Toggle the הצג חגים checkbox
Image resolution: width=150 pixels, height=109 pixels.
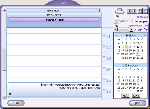117,17
